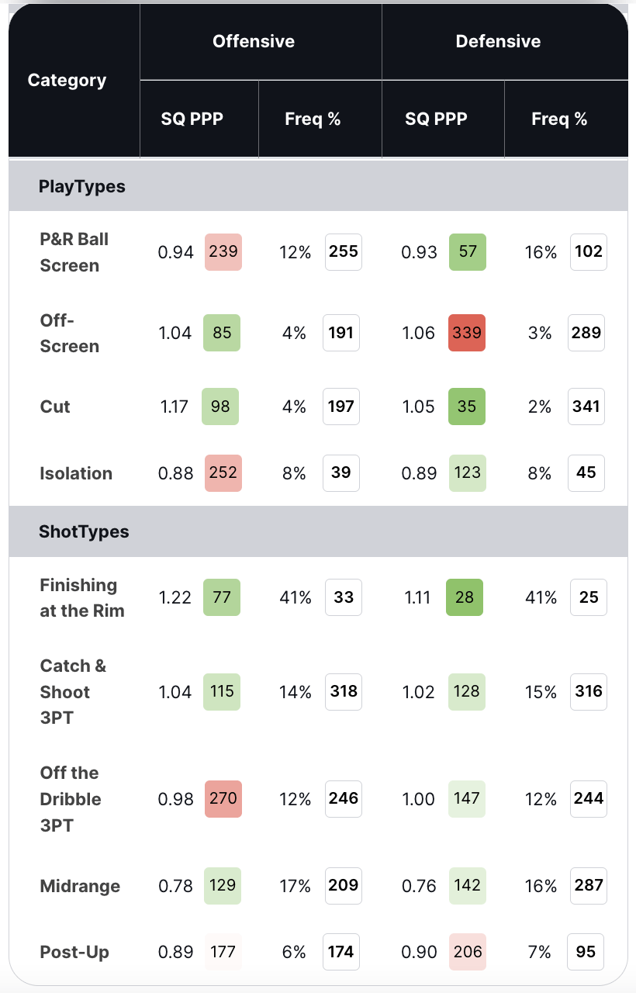The width and height of the screenshot is (636, 993).
Task: Sort by Freq % under Defensive
Action: (x=559, y=119)
